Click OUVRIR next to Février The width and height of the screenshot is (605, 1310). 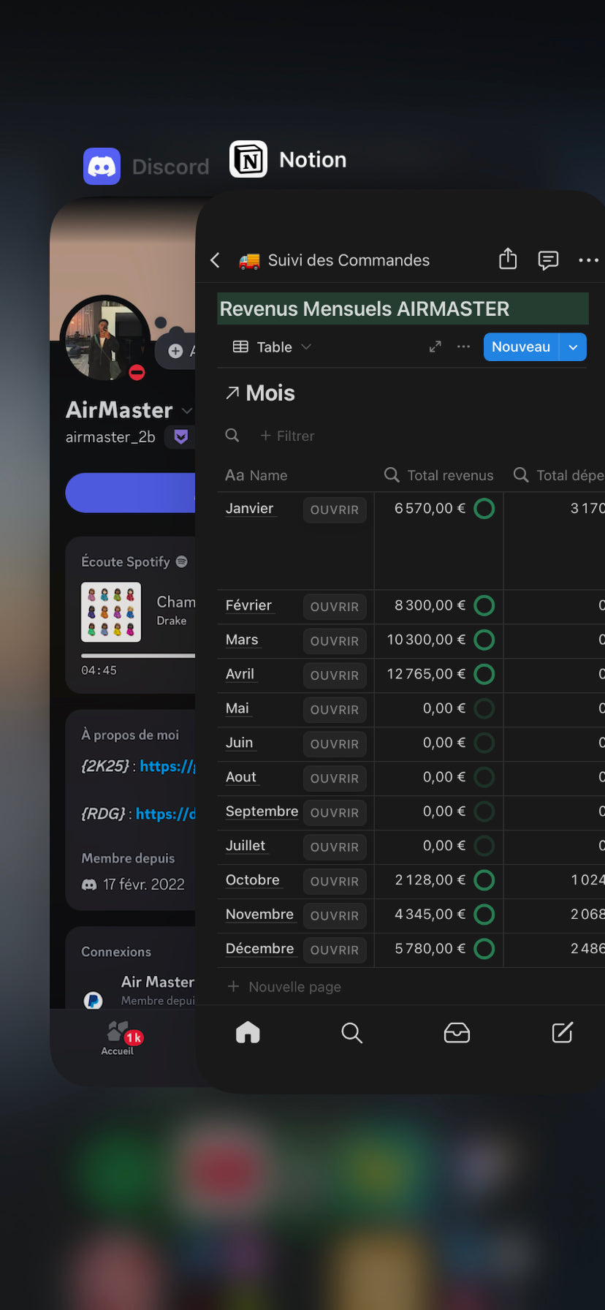click(334, 607)
